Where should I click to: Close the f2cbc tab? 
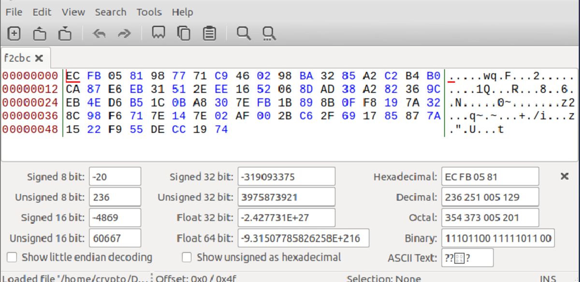(x=39, y=58)
